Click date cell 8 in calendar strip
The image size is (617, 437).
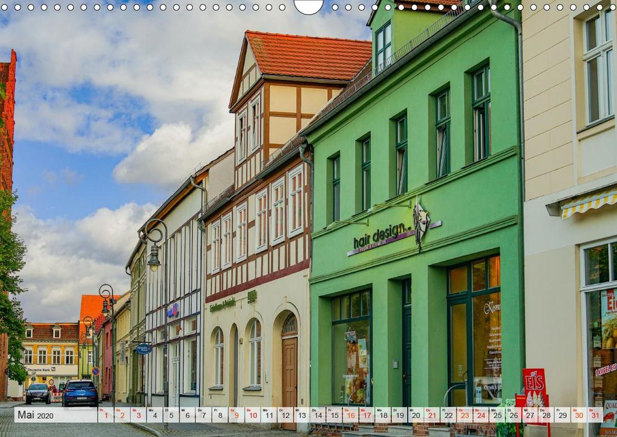point(220,415)
